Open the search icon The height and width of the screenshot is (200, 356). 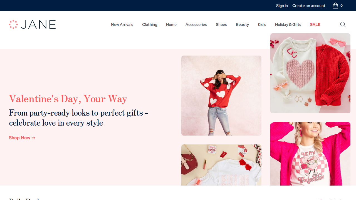[343, 24]
